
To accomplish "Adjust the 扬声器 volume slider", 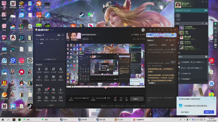I will [101, 98].
